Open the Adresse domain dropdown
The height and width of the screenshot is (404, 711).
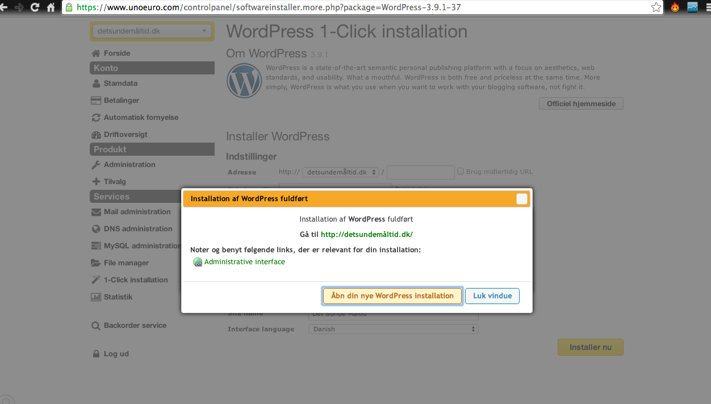coord(341,172)
